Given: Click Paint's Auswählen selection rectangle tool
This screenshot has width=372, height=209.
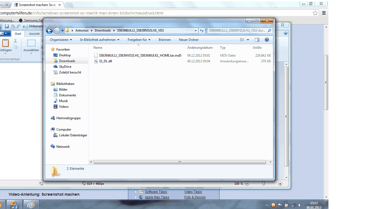Looking at the screenshot, I should click(31, 43).
